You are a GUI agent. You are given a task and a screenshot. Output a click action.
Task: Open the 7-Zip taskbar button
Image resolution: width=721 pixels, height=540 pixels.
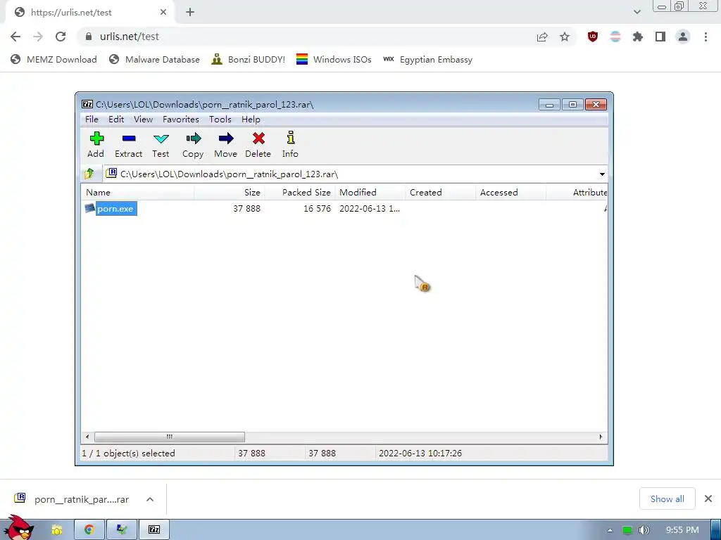[154, 530]
